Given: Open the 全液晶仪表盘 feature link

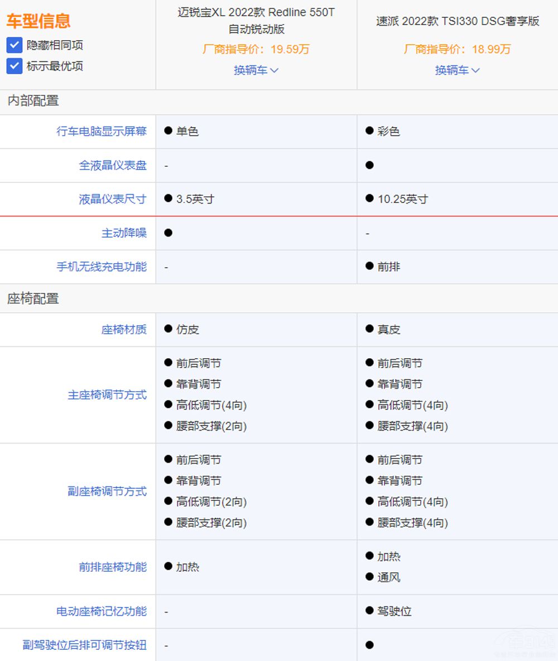Looking at the screenshot, I should pos(113,166).
